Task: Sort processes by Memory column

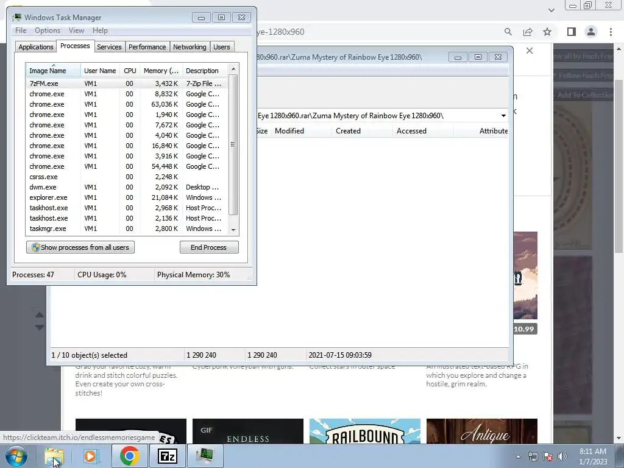Action: point(161,71)
